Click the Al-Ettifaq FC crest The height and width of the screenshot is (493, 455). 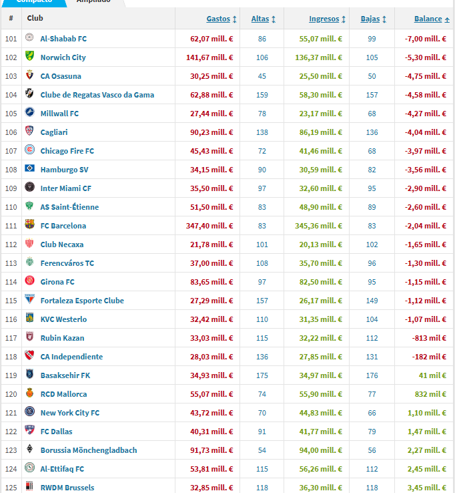click(x=29, y=468)
